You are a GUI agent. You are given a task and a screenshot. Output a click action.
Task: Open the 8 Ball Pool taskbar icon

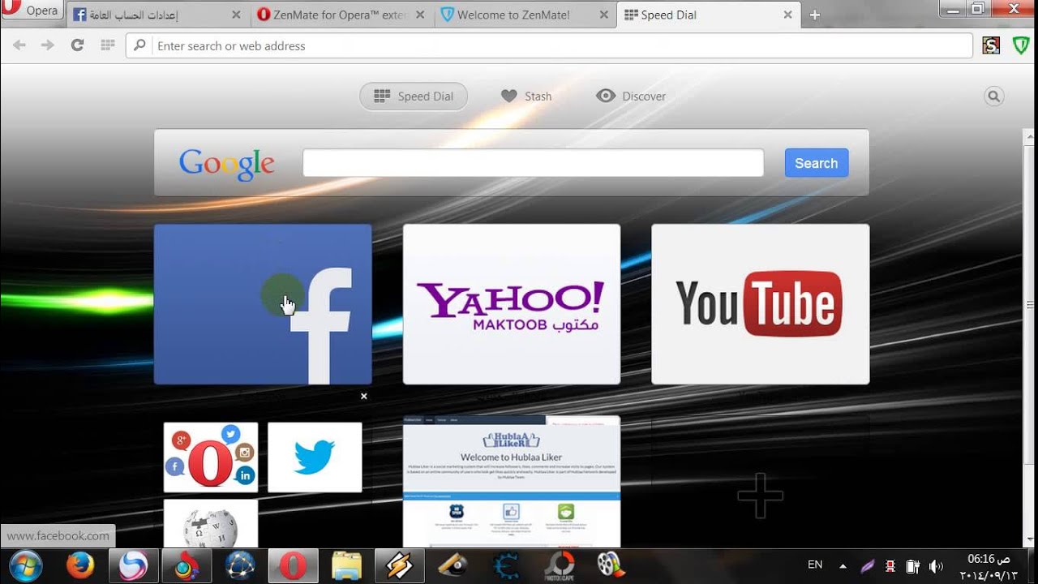pyautogui.click(x=453, y=565)
